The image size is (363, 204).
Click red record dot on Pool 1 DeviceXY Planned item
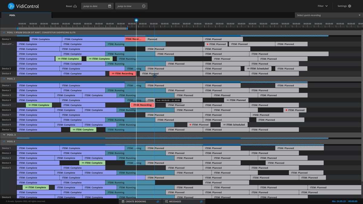point(208,44)
